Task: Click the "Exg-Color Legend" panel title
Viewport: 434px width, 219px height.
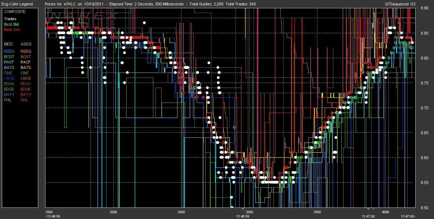Action: [17, 4]
